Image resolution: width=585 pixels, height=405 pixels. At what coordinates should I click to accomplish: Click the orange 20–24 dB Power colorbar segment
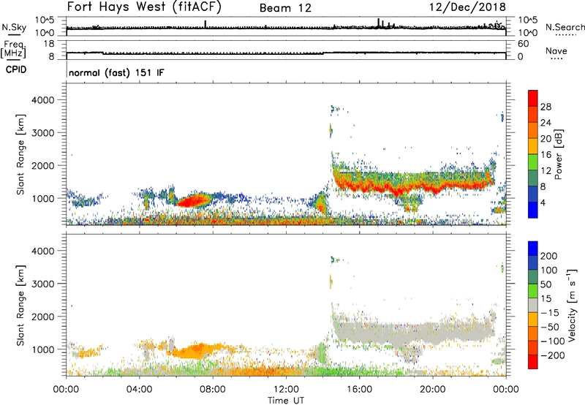[533, 131]
